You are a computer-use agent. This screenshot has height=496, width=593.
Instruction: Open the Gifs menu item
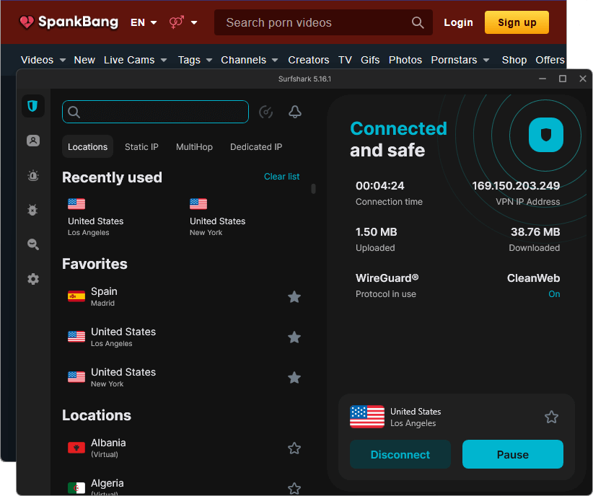point(370,60)
